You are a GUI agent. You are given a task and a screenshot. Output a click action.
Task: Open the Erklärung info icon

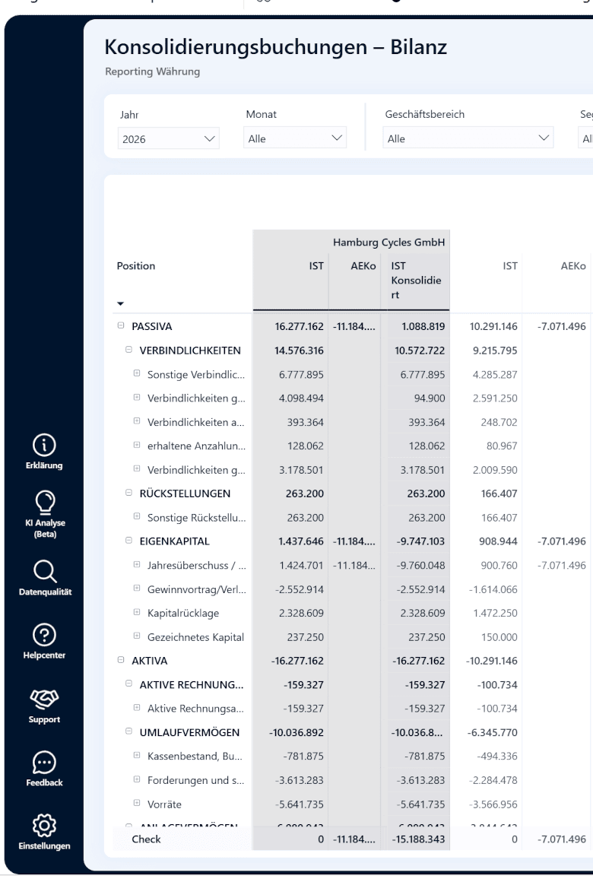pyautogui.click(x=44, y=446)
